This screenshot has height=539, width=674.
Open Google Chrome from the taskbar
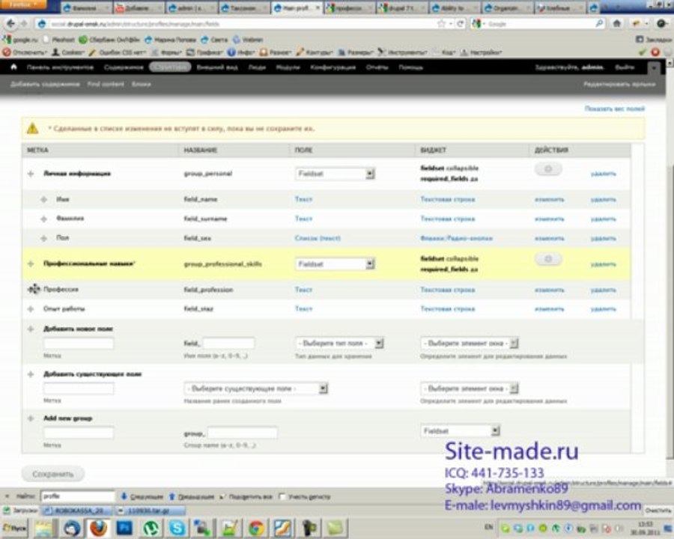pyautogui.click(x=256, y=528)
